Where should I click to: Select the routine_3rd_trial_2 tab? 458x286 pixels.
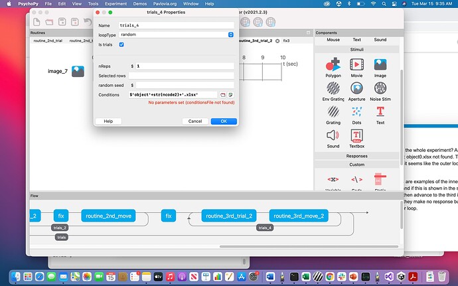(x=256, y=40)
